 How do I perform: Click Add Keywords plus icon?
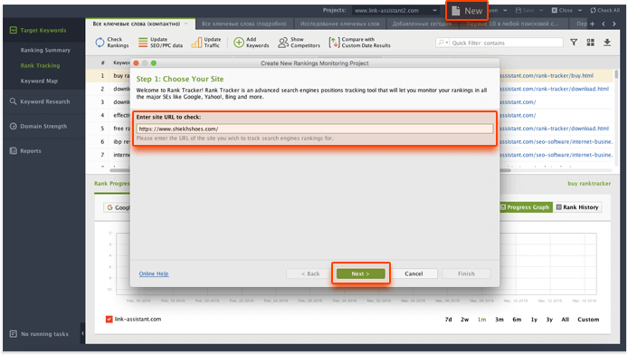click(239, 42)
